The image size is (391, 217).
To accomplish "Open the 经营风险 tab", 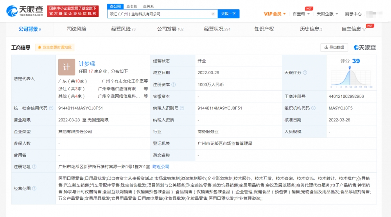I will pos(123,29).
